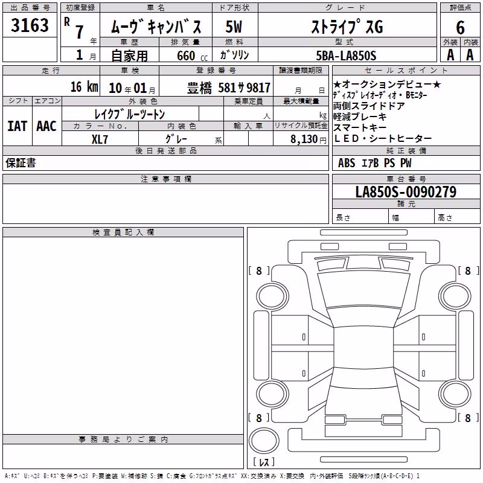Click the rear-right wheel on the diagram
This screenshot has width=483, height=483.
pos(455,394)
